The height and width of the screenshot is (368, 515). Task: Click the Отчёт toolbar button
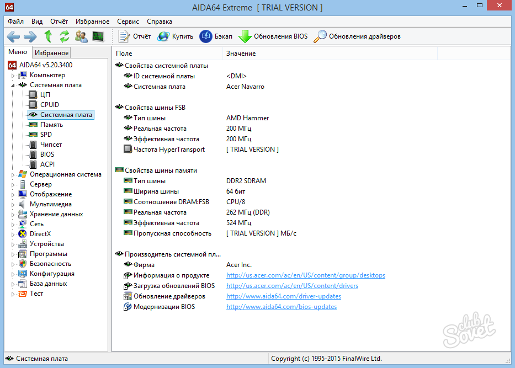pos(135,36)
